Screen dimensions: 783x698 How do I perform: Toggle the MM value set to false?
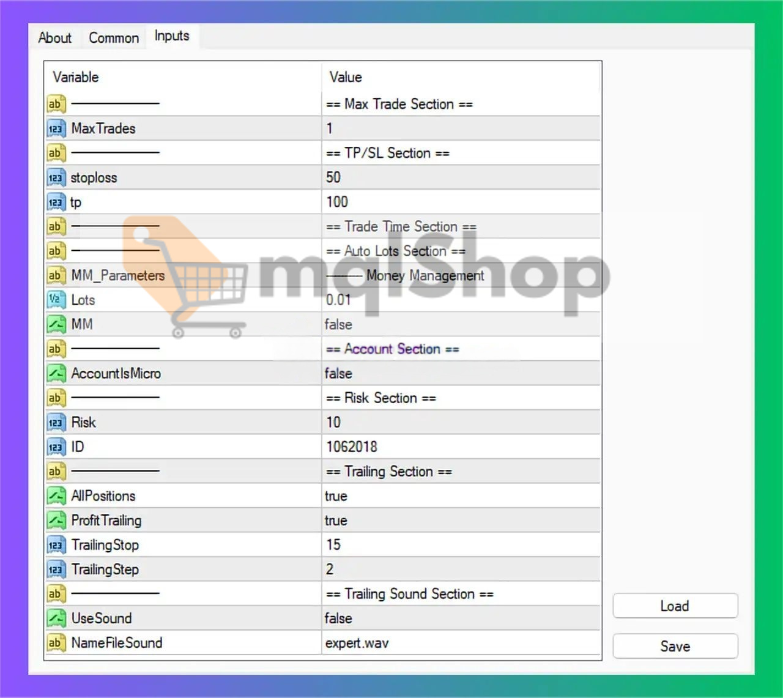click(338, 324)
